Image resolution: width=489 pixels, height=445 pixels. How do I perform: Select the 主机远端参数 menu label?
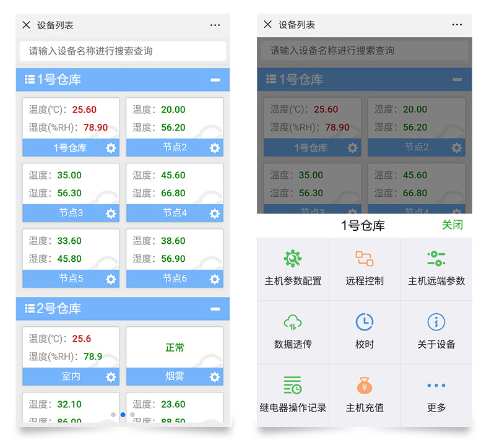click(x=436, y=281)
